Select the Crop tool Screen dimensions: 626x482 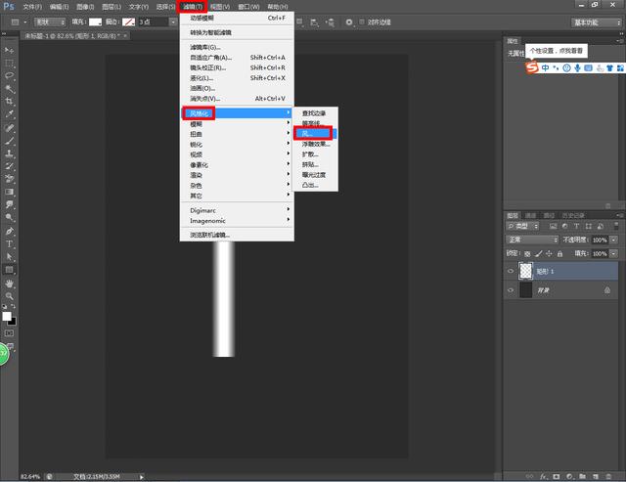coord(10,101)
